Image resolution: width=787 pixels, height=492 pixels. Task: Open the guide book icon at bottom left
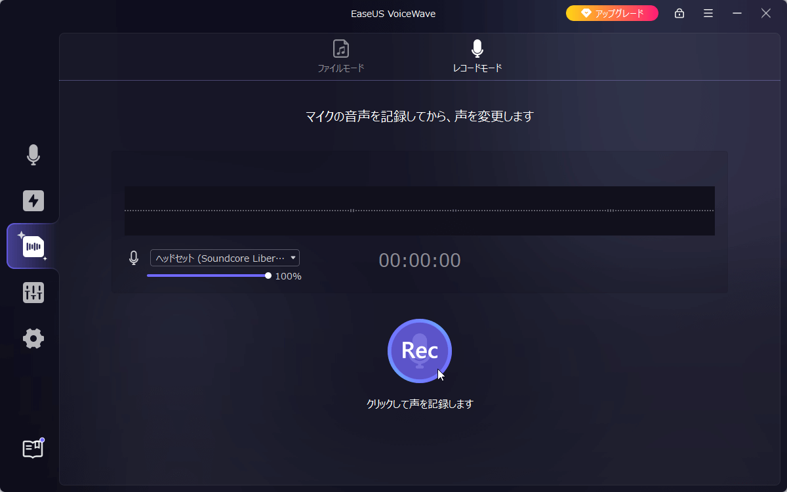coord(33,449)
